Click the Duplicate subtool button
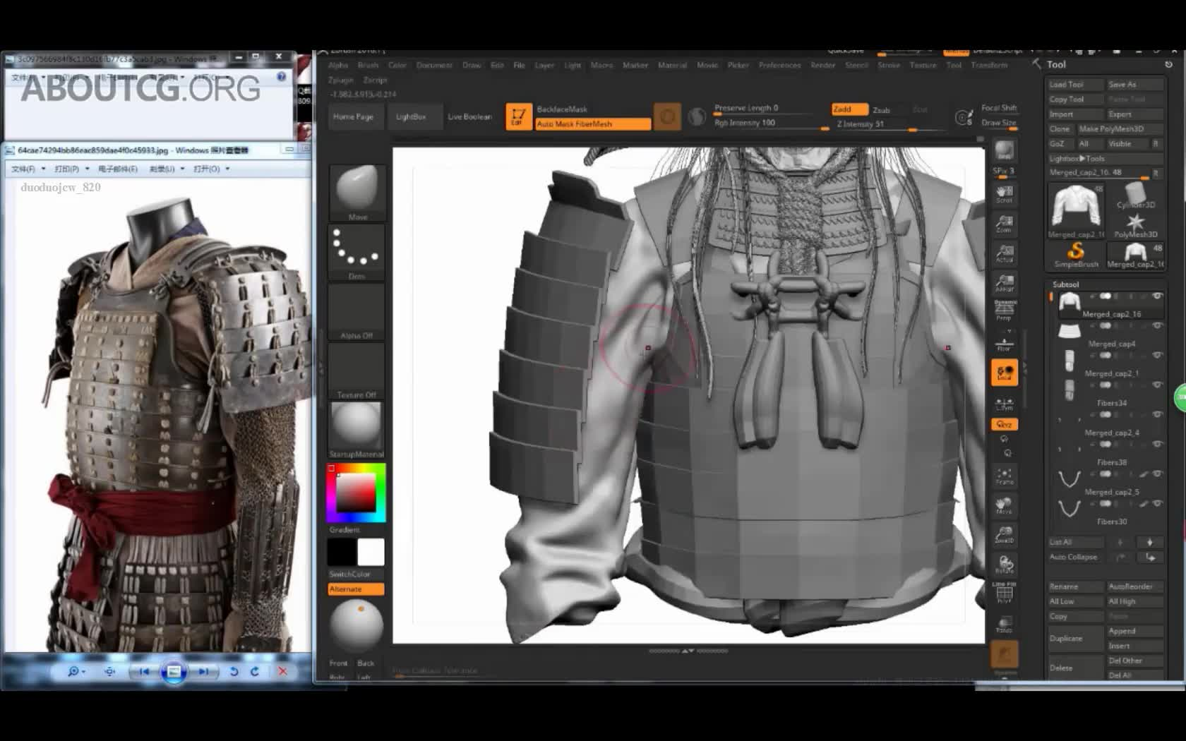Viewport: 1186px width, 741px height. pyautogui.click(x=1075, y=638)
